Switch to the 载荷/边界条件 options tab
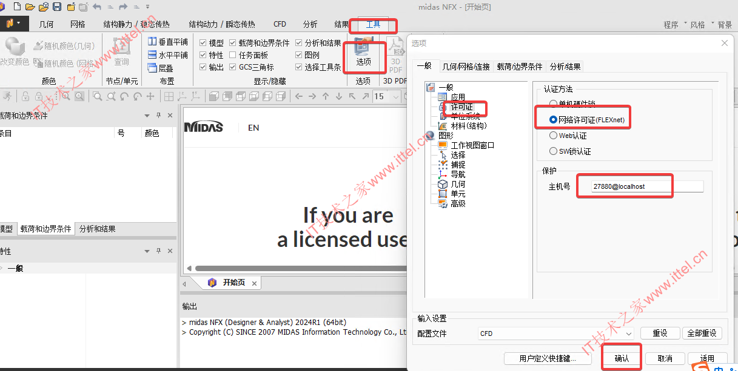This screenshot has height=371, width=738. (520, 67)
